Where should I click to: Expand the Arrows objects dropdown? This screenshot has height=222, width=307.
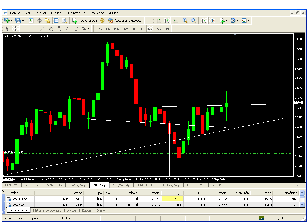point(88,29)
